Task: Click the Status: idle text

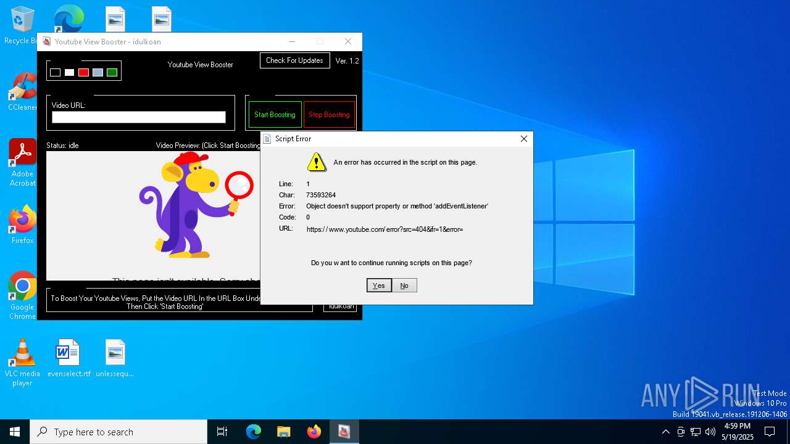Action: (62, 146)
